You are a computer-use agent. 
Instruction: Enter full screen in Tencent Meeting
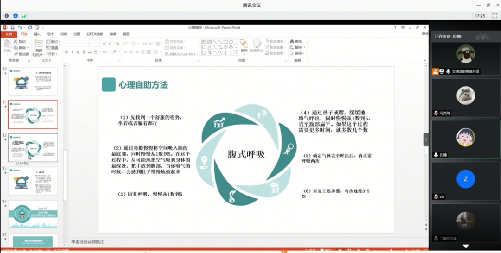495,16
